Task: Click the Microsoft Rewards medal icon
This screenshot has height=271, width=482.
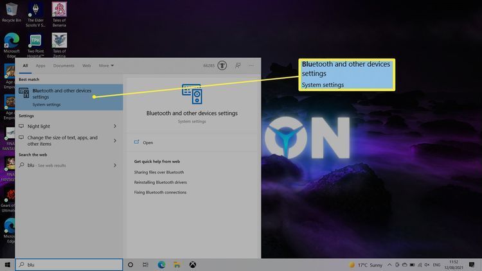Action: click(222, 66)
